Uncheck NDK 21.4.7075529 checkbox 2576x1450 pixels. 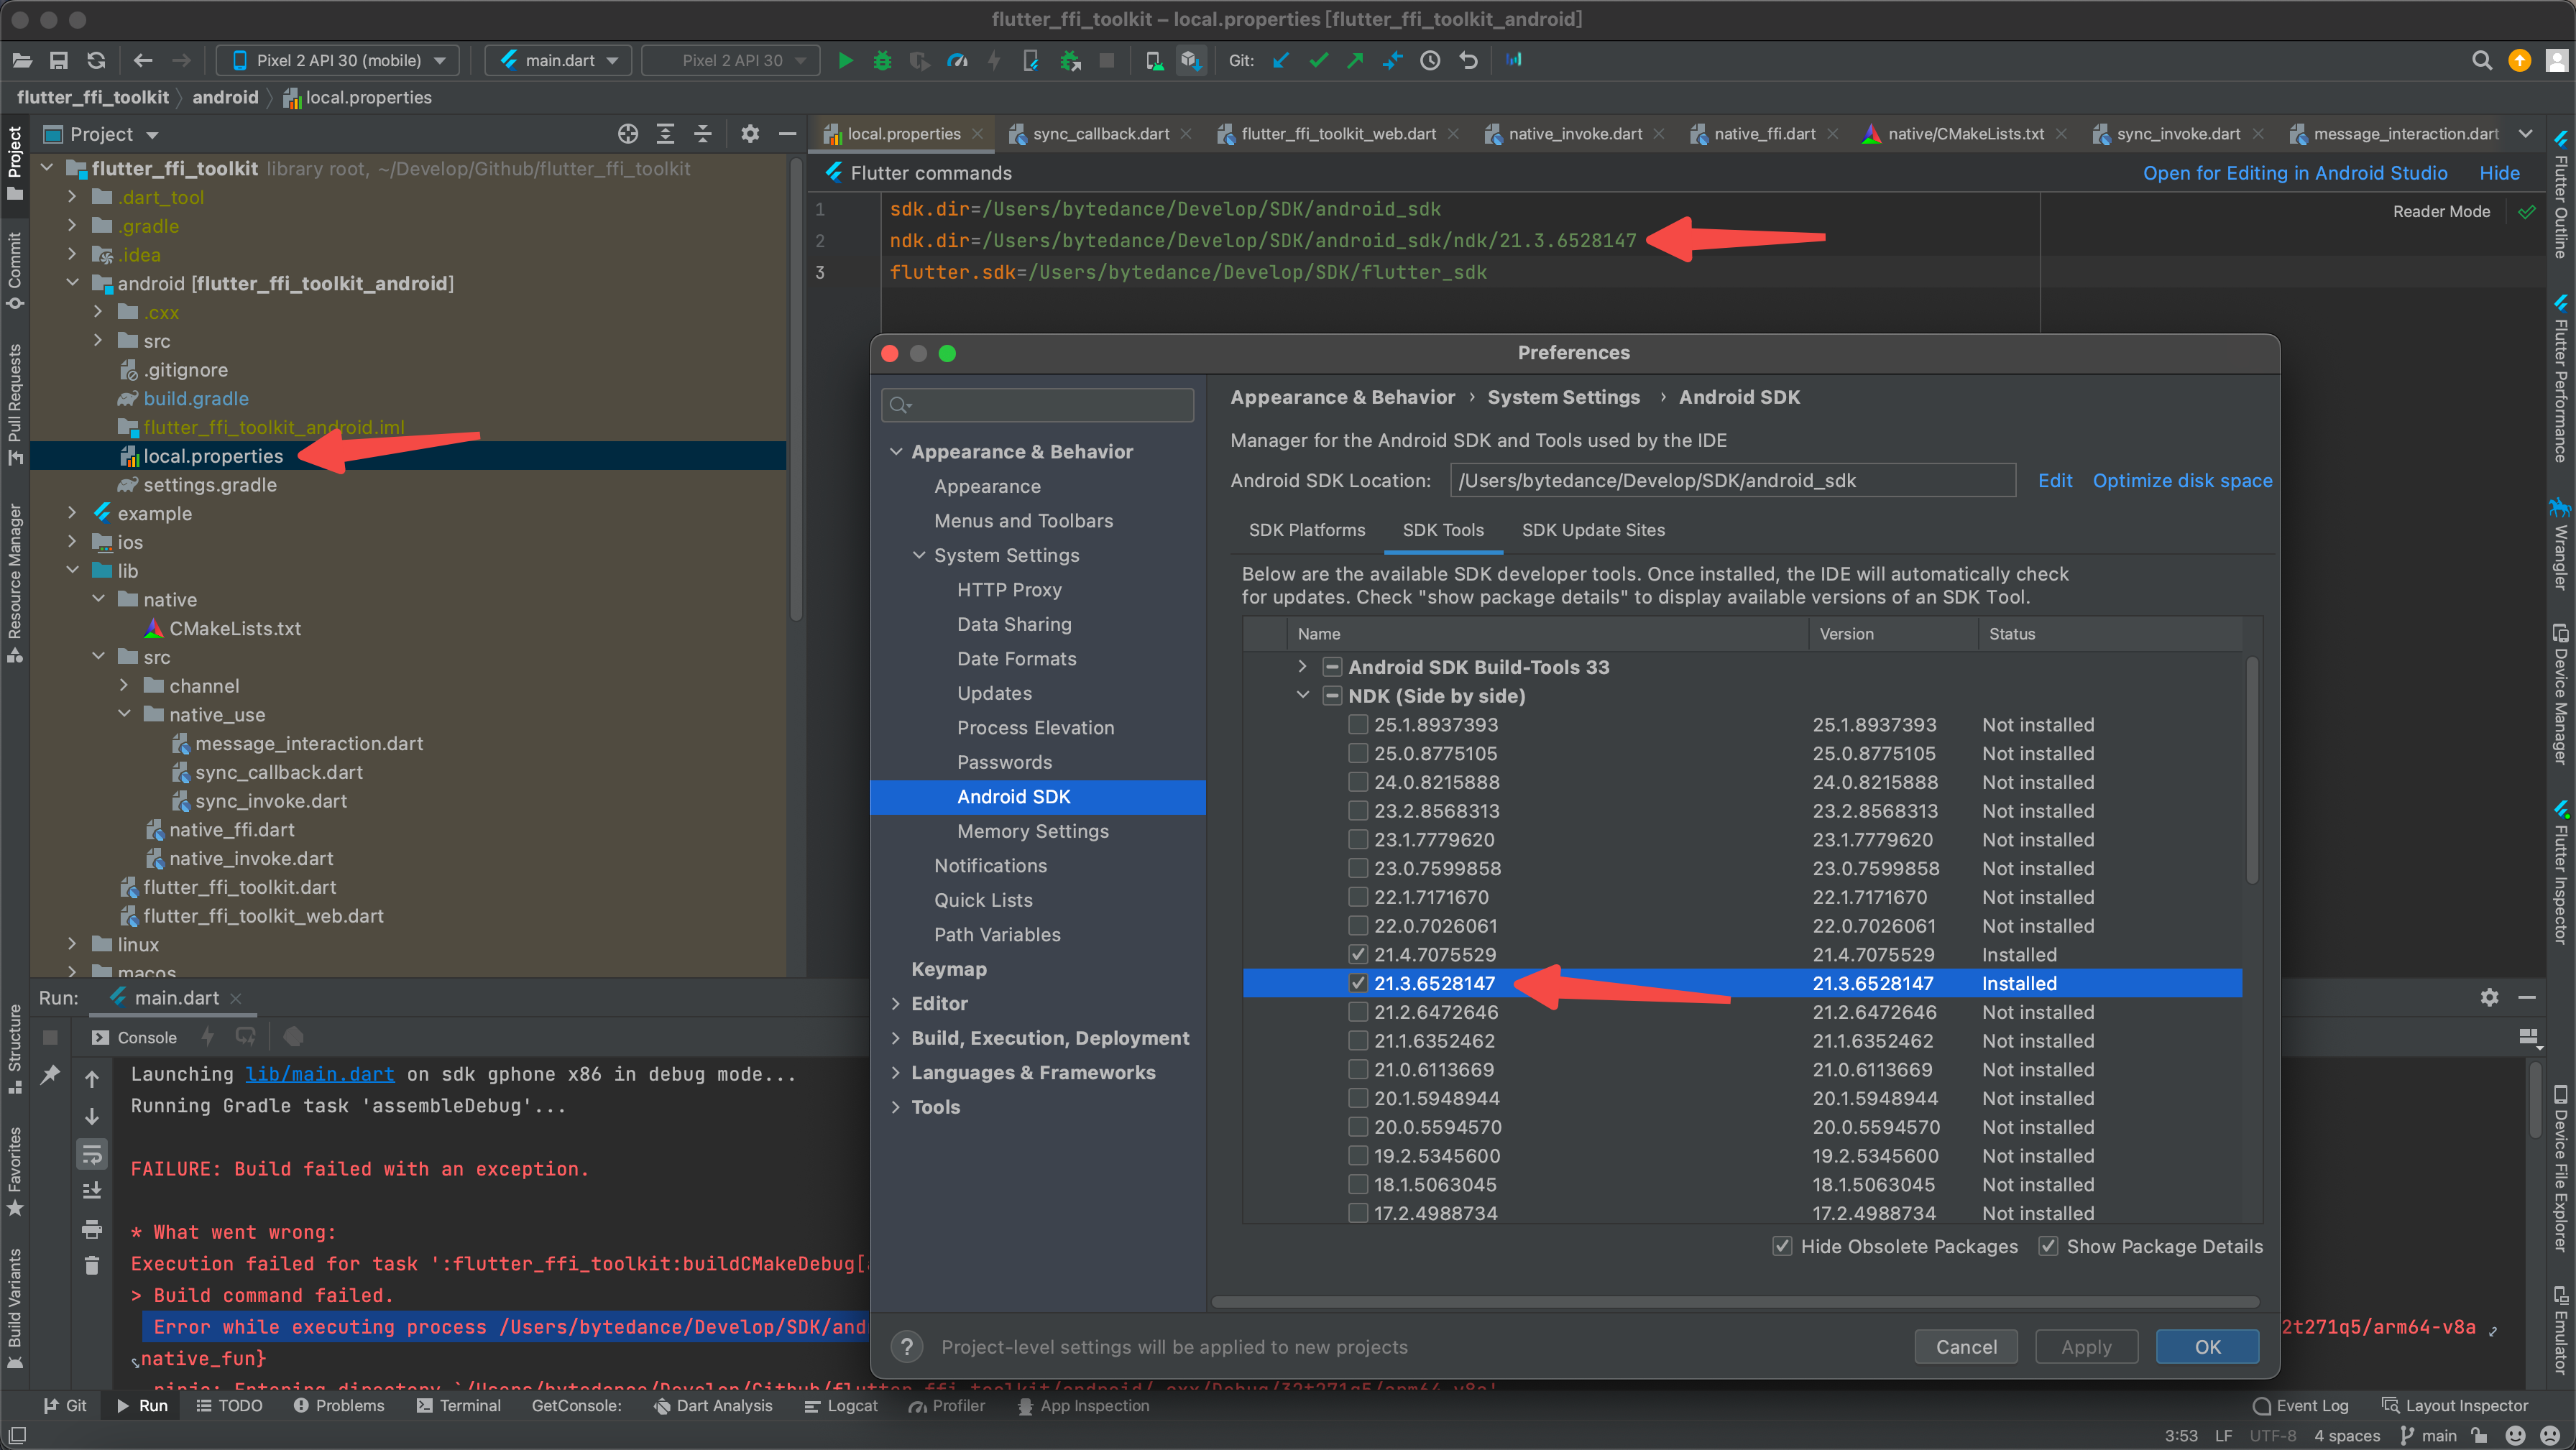[x=1357, y=954]
